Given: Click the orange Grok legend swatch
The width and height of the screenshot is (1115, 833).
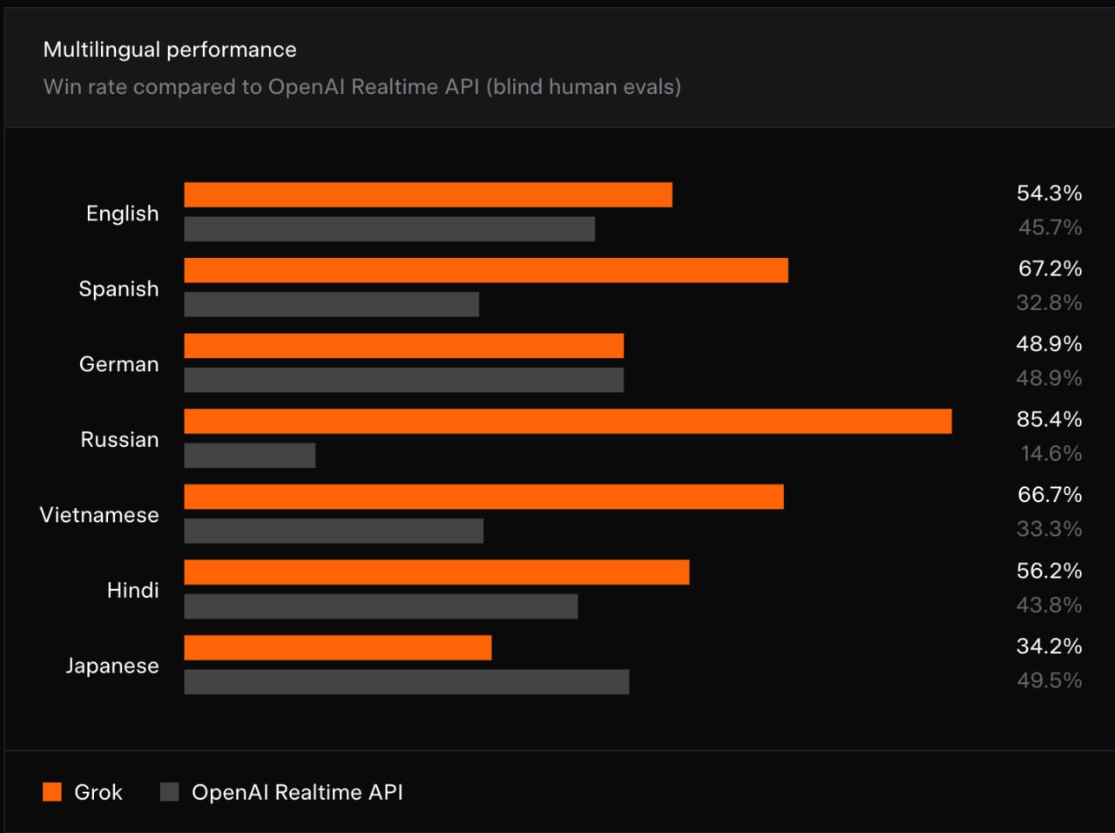Looking at the screenshot, I should (x=52, y=792).
